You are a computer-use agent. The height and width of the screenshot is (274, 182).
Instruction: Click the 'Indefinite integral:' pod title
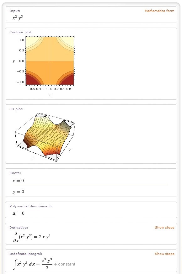click(x=26, y=254)
